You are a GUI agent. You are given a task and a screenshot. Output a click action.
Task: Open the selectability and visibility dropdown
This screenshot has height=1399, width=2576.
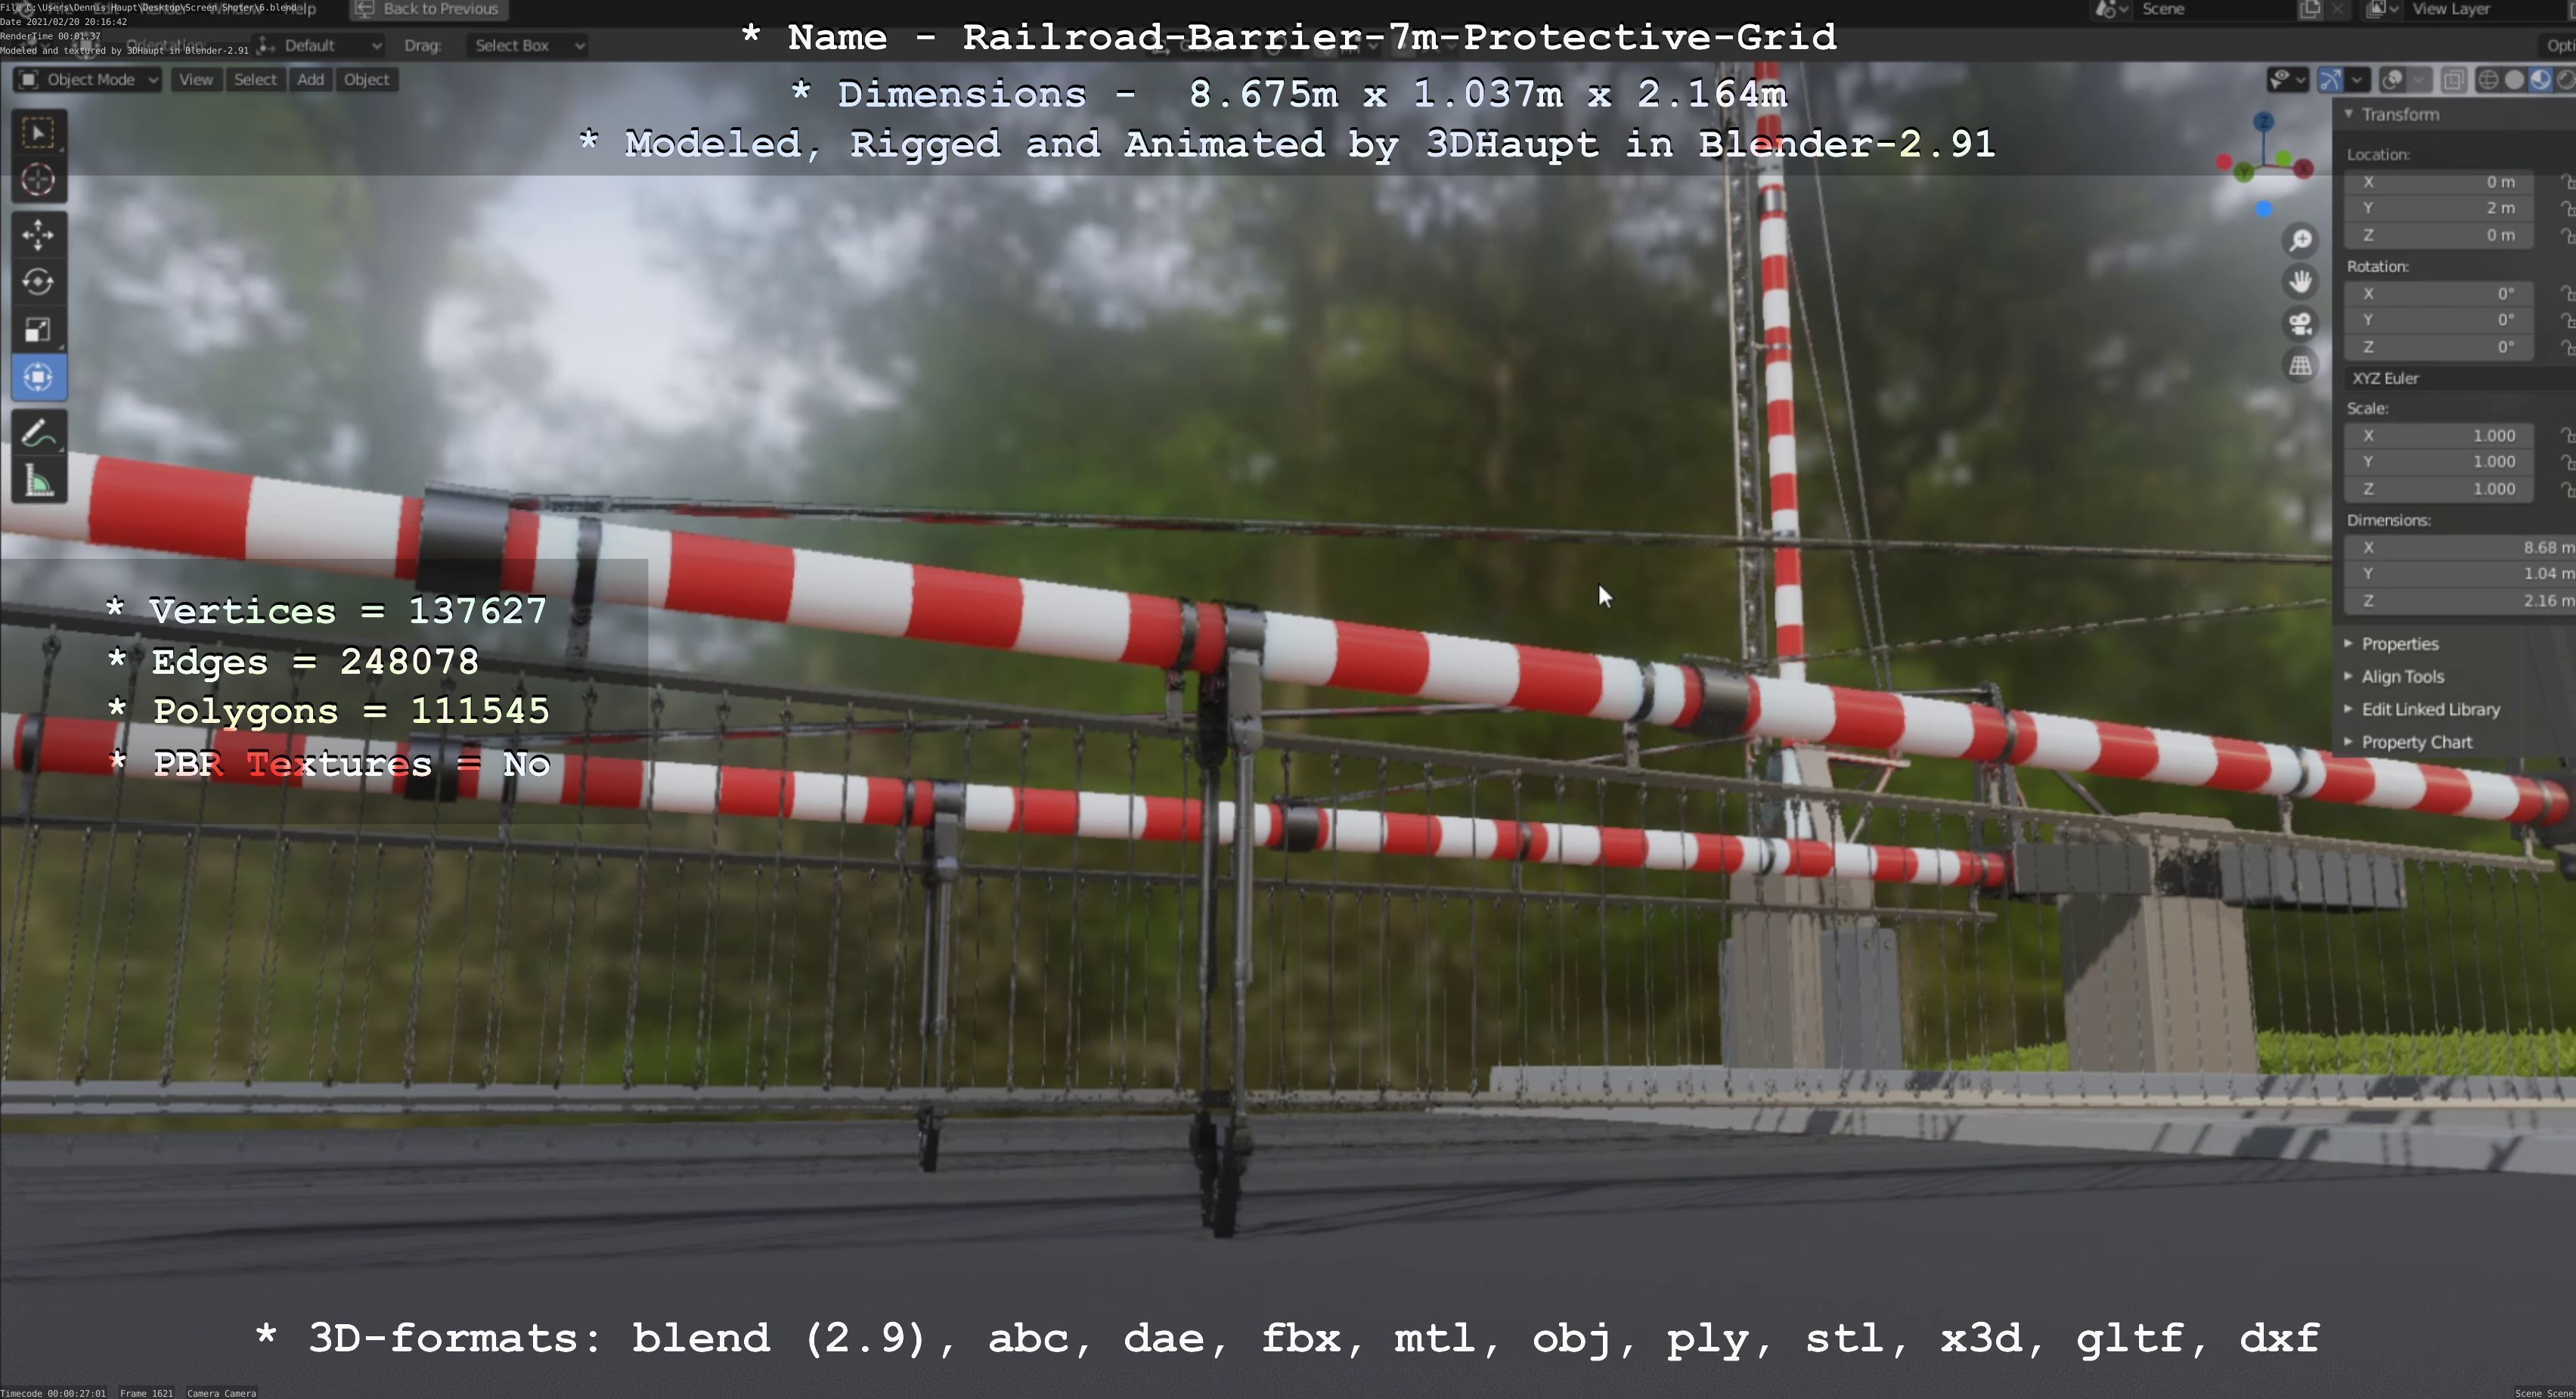tap(2287, 80)
